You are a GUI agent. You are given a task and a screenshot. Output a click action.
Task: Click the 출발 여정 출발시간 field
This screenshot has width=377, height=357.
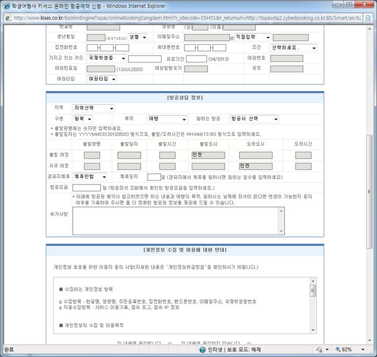167,155
